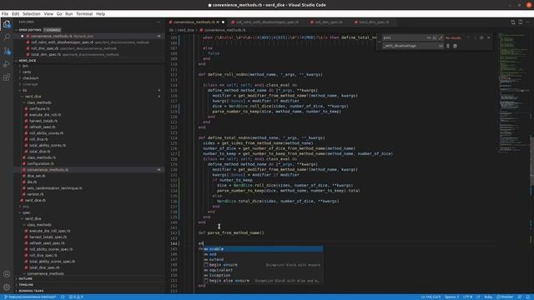Click the code minimap overview
The width and height of the screenshot is (534, 300).
[513, 92]
